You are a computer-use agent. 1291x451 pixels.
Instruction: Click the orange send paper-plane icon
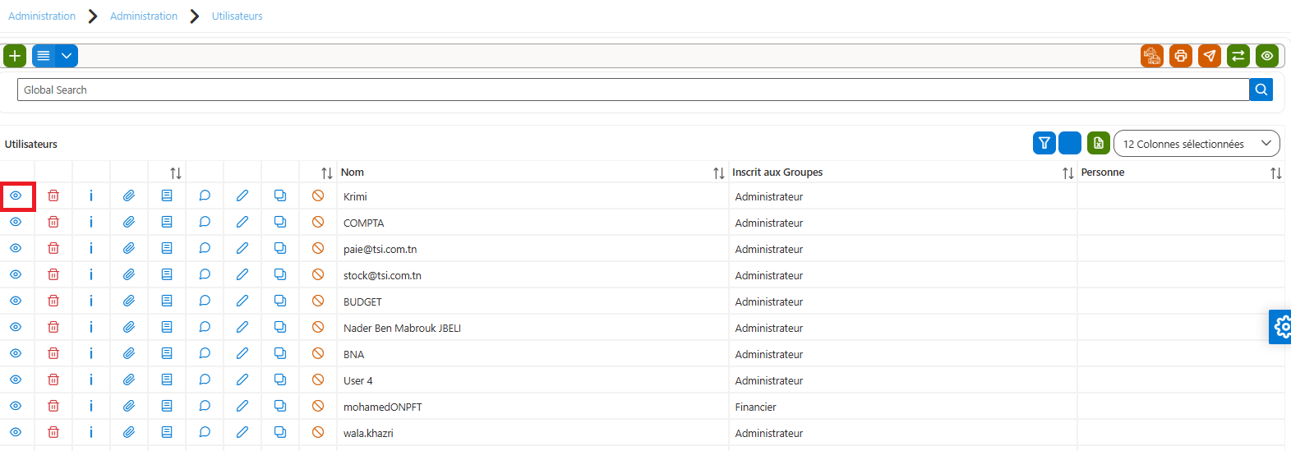point(1210,56)
